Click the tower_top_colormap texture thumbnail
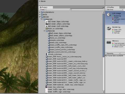 click(47, 87)
